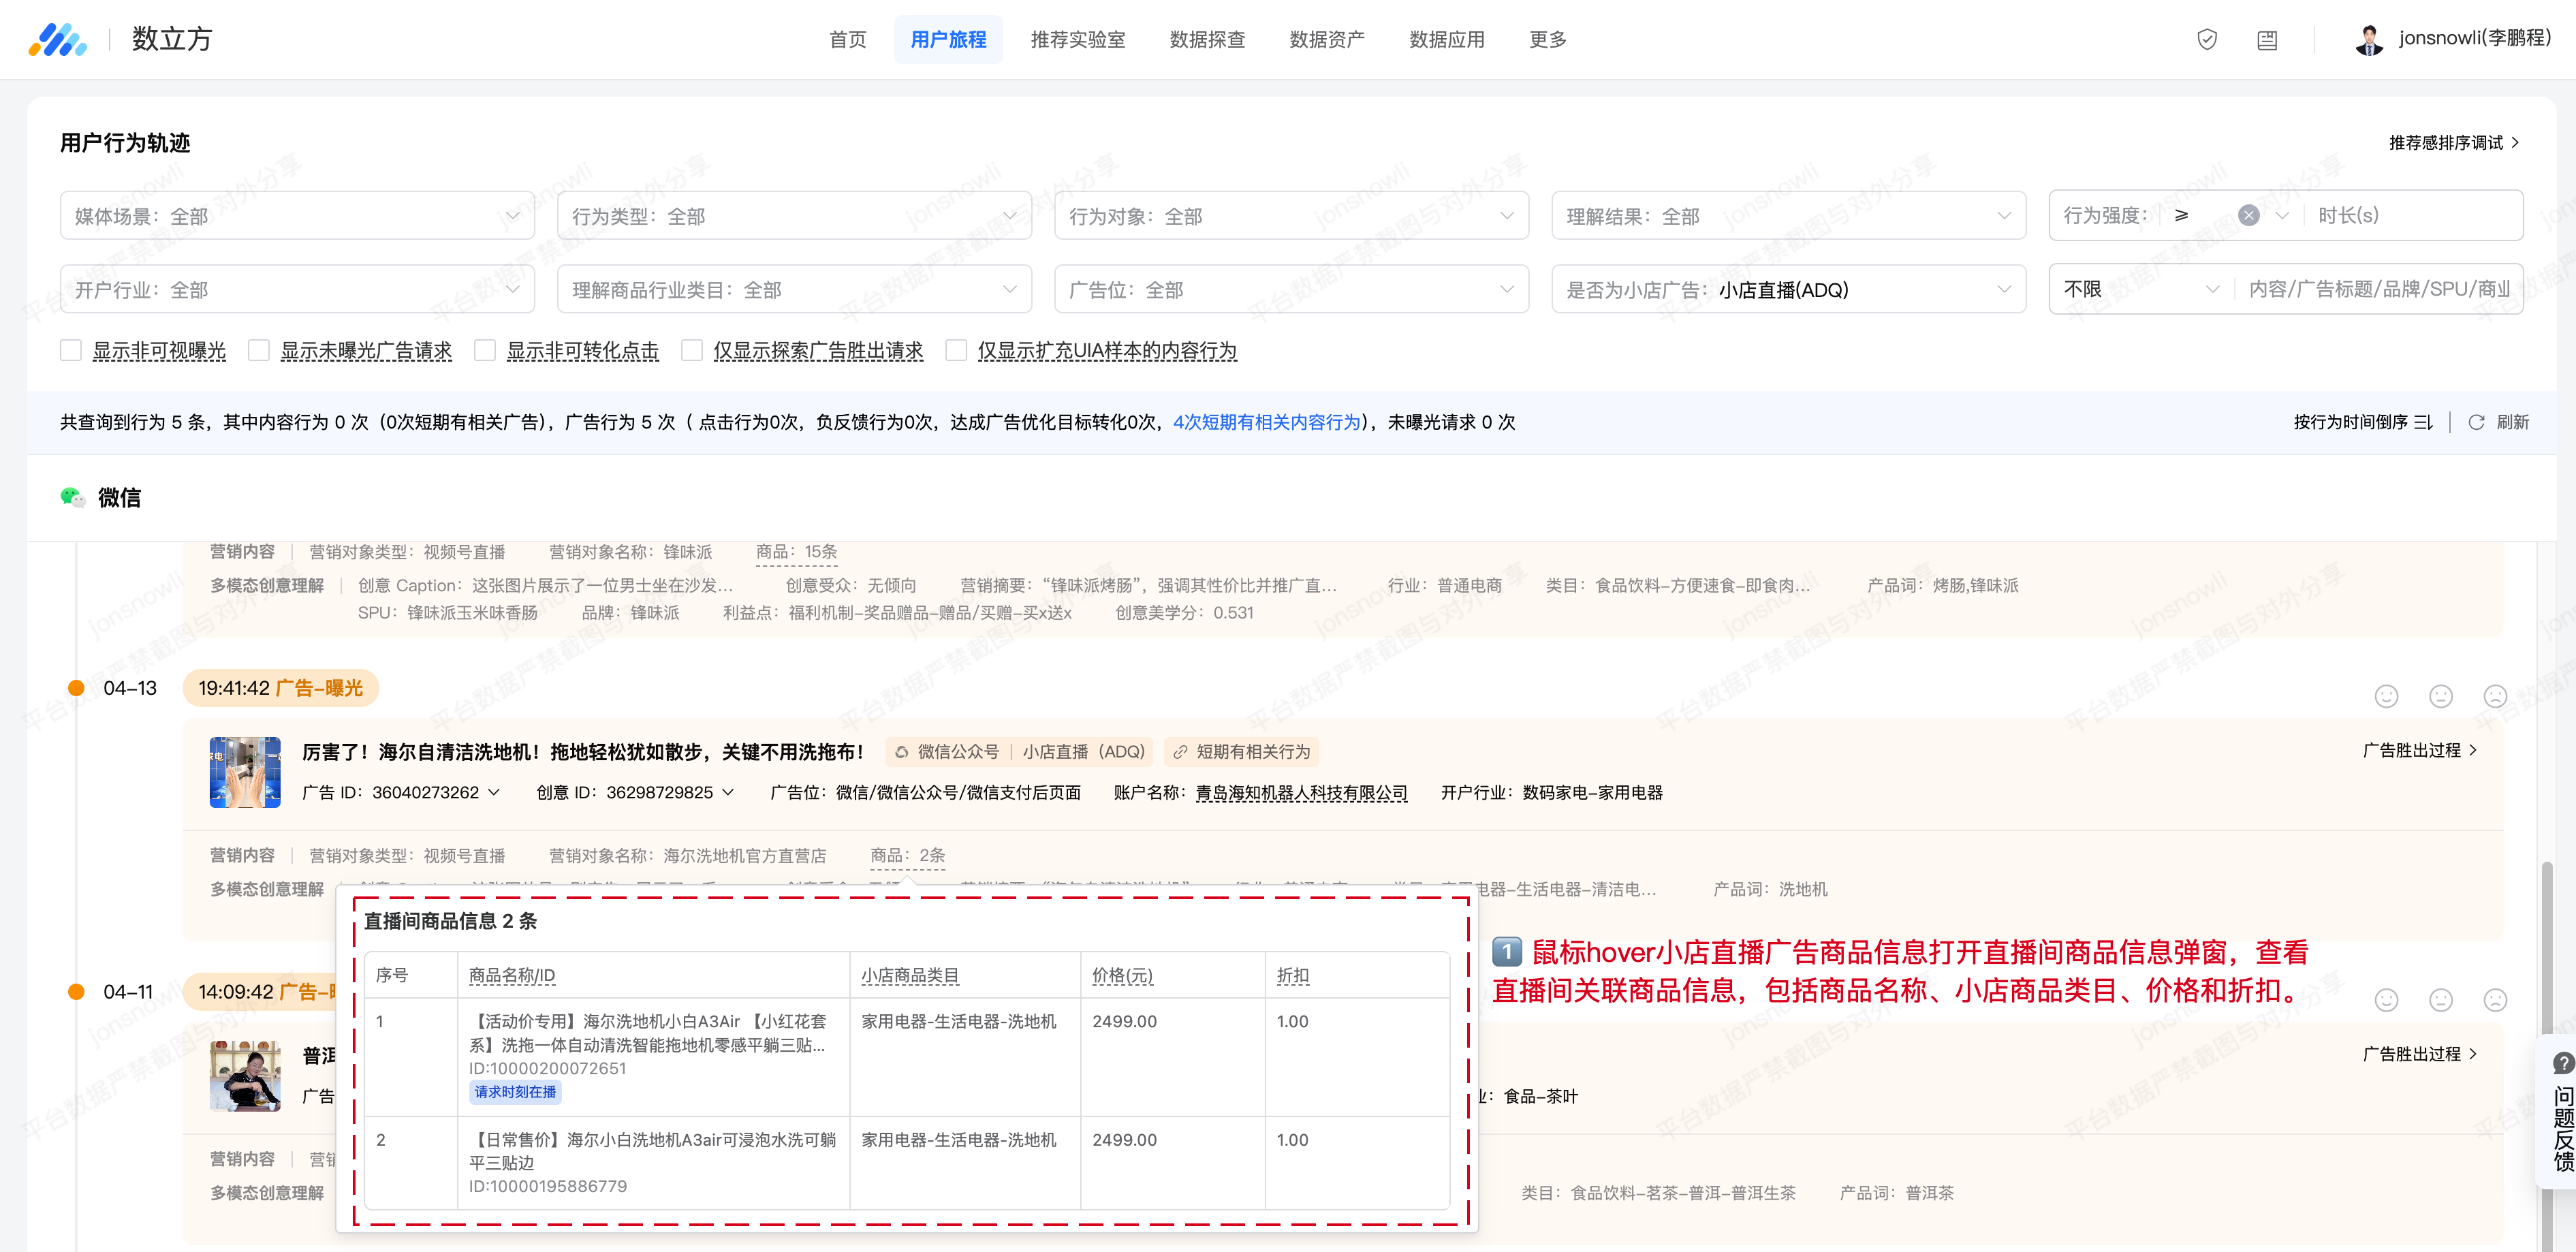Clear the 行为强度 filter with X icon
Screen dimensions: 2576x1252
tap(2248, 215)
